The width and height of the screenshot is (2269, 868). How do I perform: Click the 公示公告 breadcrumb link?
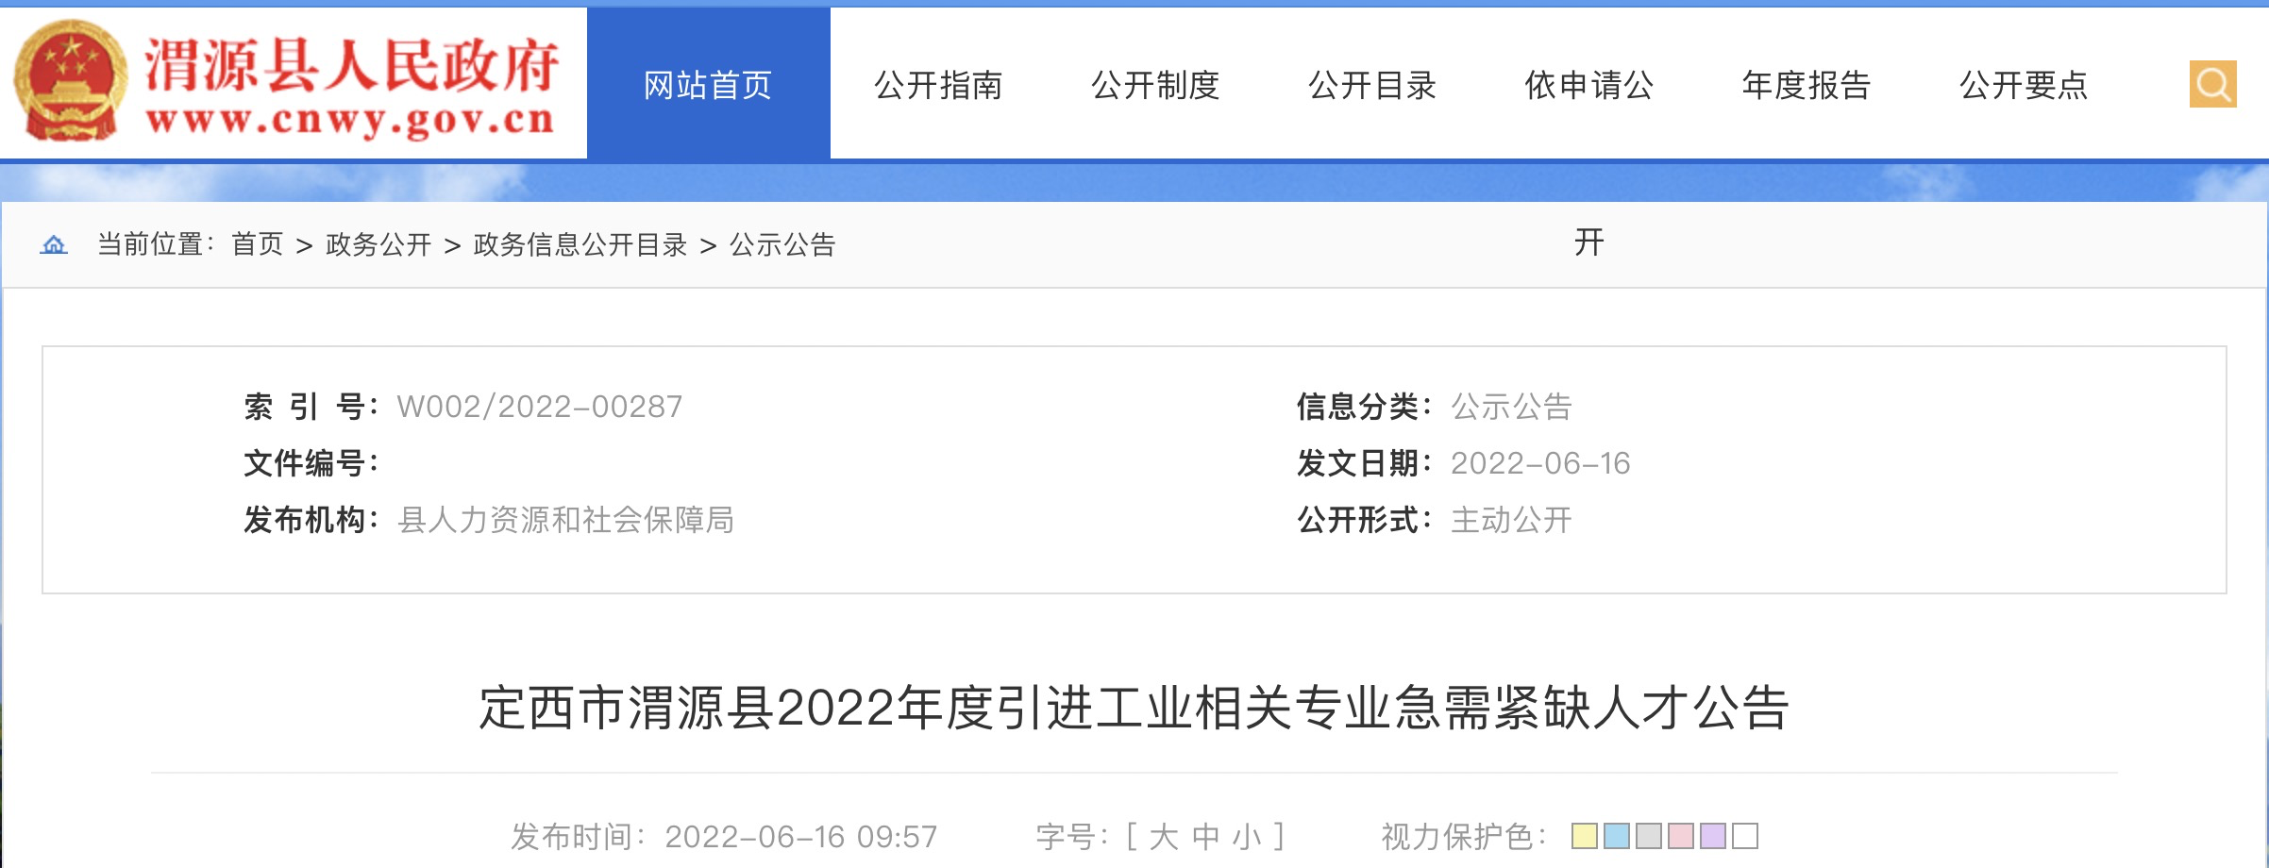782,245
